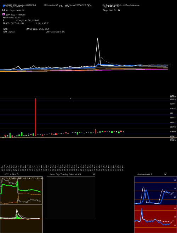
Task: Click the tall red candlestick on the price chart
Action: (x=35, y=117)
